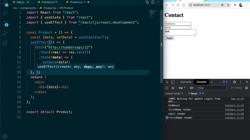Click the src breadcrumb segment

(15, 8)
